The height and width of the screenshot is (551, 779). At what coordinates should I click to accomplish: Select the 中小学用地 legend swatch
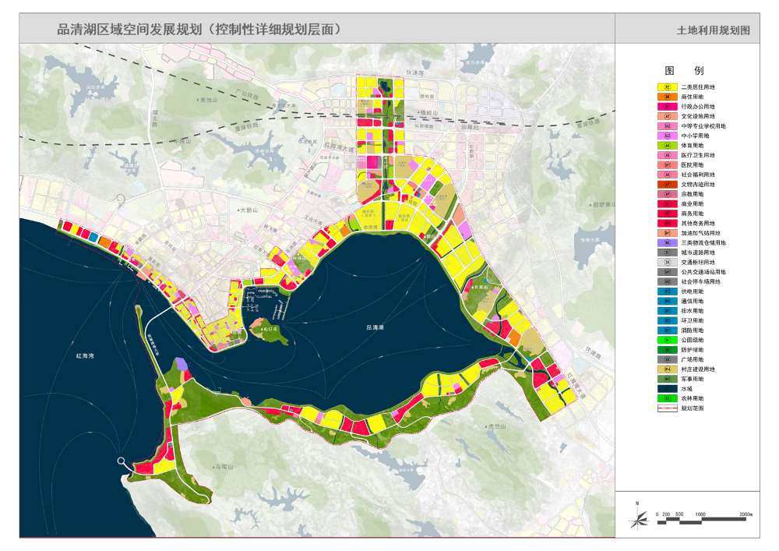[668, 136]
